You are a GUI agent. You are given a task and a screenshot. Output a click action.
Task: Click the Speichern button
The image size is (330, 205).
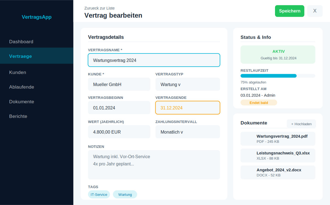pos(289,11)
